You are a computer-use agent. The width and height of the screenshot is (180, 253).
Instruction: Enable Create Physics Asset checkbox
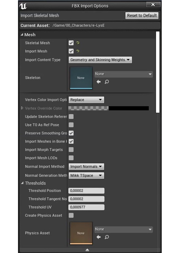(71, 215)
